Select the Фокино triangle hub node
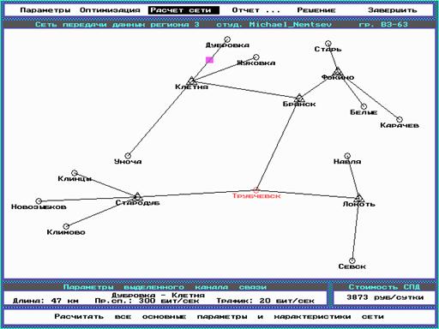439x329 pixels. point(338,71)
